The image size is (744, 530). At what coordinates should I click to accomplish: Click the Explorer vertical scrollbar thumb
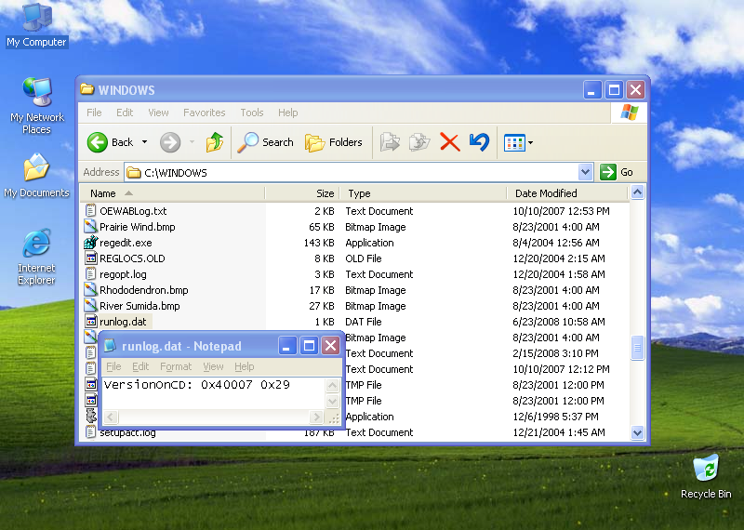pos(637,348)
